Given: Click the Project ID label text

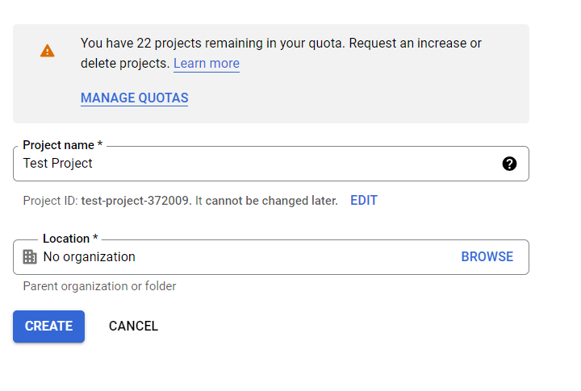Looking at the screenshot, I should tap(50, 201).
